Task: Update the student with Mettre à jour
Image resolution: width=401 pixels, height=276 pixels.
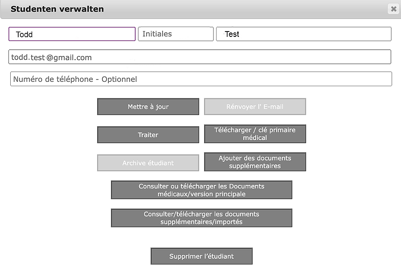Action: click(148, 107)
